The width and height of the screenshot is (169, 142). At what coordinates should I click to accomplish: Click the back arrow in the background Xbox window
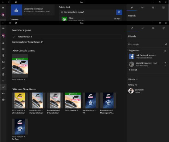3,2
